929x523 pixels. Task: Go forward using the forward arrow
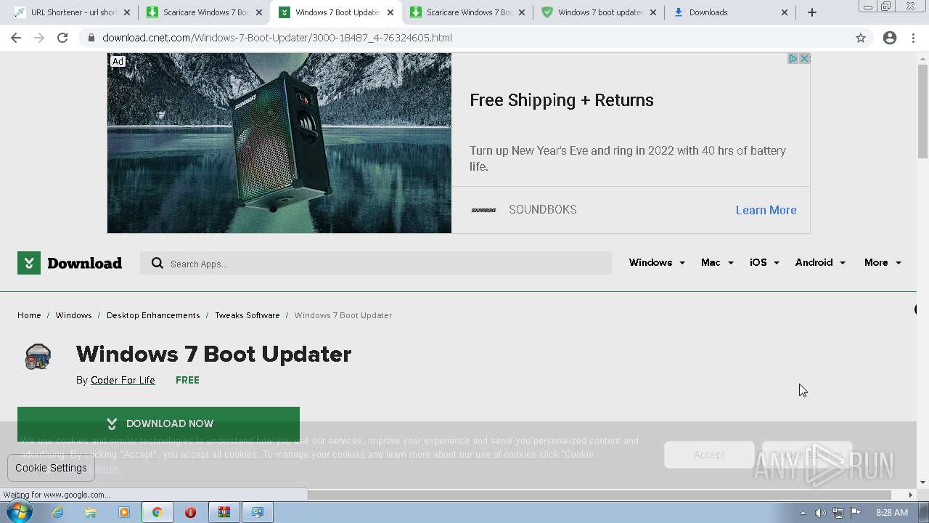(39, 38)
